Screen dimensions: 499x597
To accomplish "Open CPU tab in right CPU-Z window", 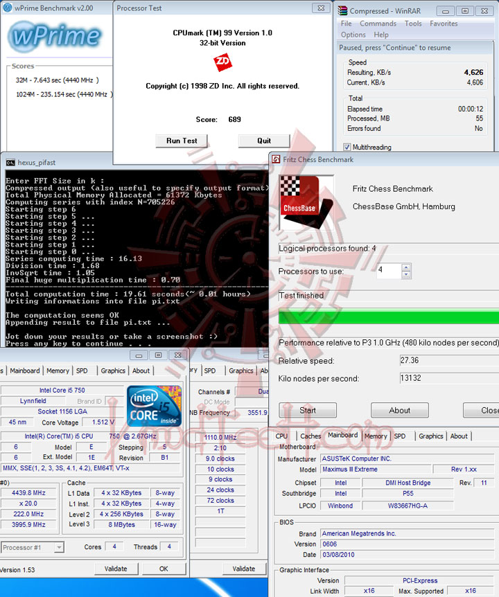I will [x=281, y=436].
